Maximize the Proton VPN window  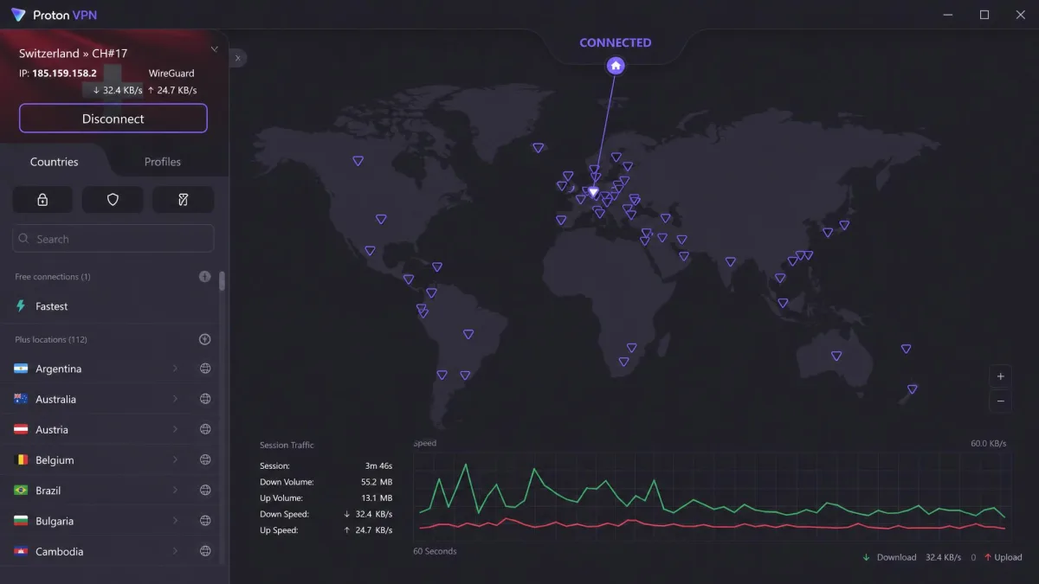coord(984,15)
